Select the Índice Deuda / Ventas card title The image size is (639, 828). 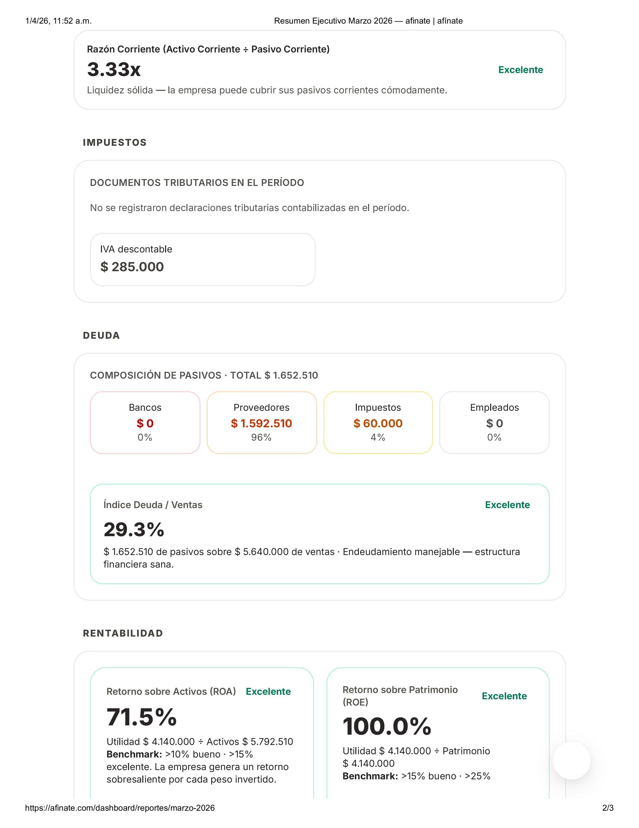(153, 505)
